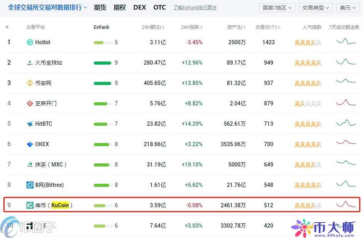The height and width of the screenshot is (238, 363).
Task: Click the 人气指数 column header
Action: [312, 27]
